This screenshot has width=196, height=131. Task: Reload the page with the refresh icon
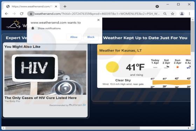[x=22, y=14]
